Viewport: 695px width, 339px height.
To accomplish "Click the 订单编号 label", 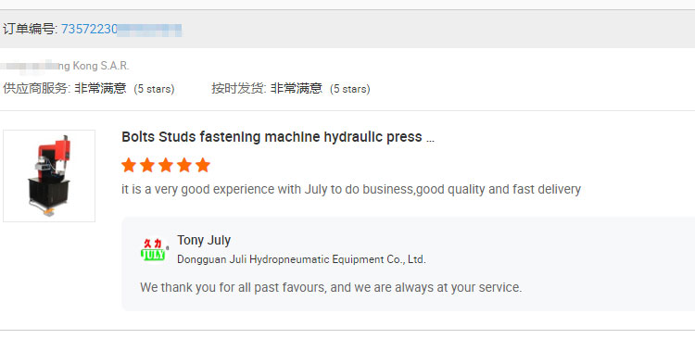I will coord(31,30).
